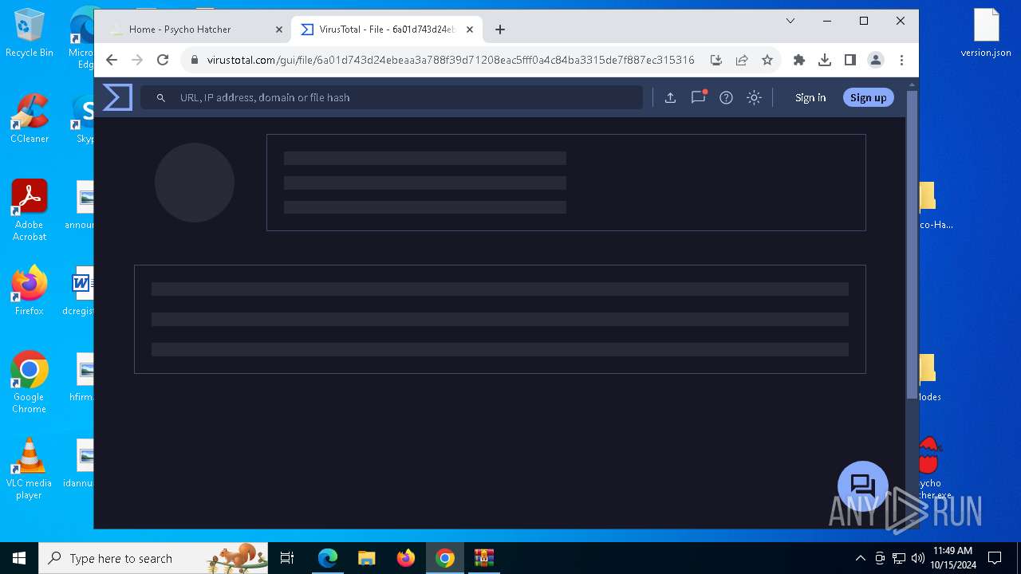Click the volume speaker tray icon

[x=917, y=558]
